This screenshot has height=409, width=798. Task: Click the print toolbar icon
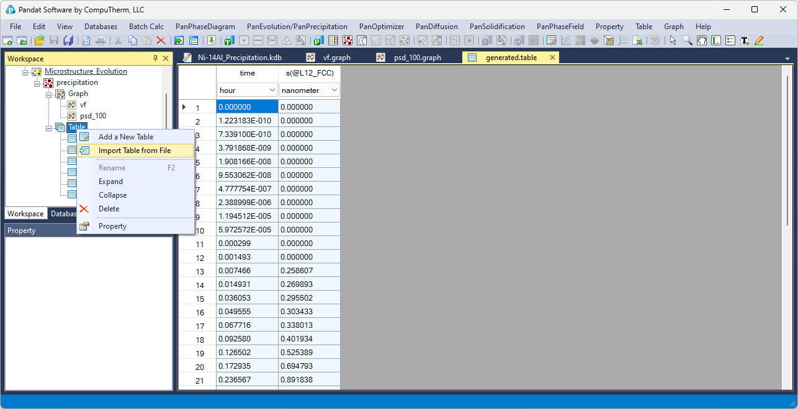pos(100,40)
